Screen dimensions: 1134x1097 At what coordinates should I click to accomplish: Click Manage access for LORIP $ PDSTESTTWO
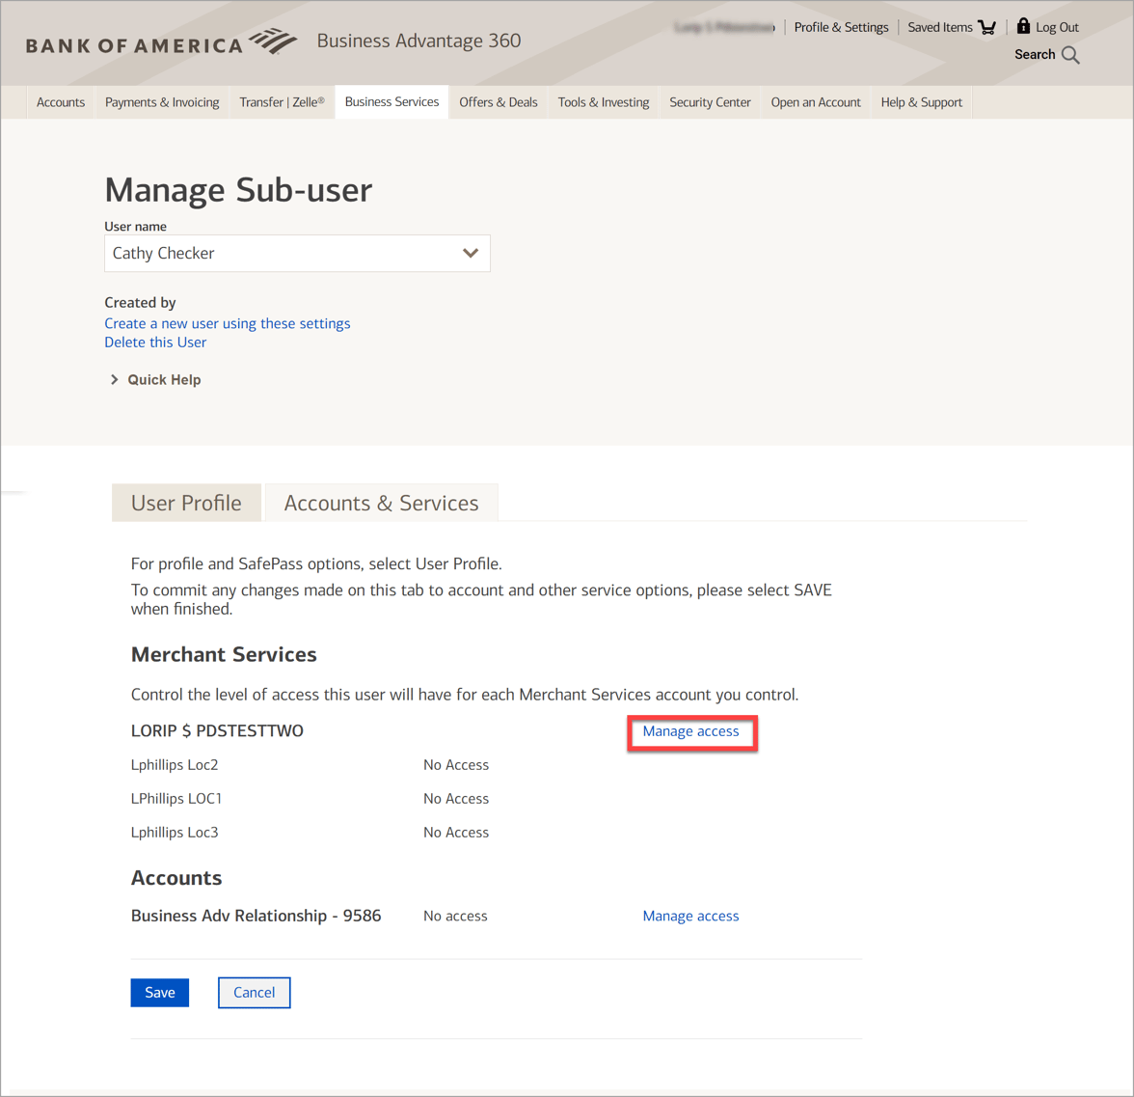coord(691,732)
